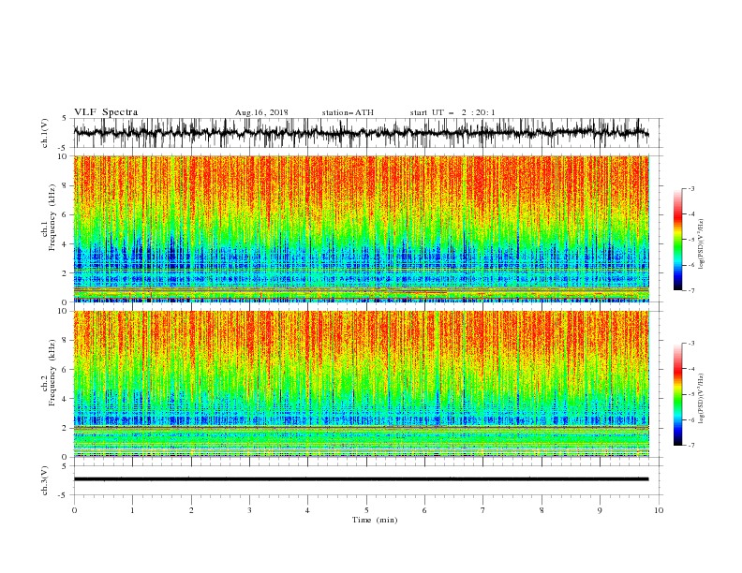The image size is (742, 573).
Task: Click the time axis tick label "0"
Action: [74, 510]
